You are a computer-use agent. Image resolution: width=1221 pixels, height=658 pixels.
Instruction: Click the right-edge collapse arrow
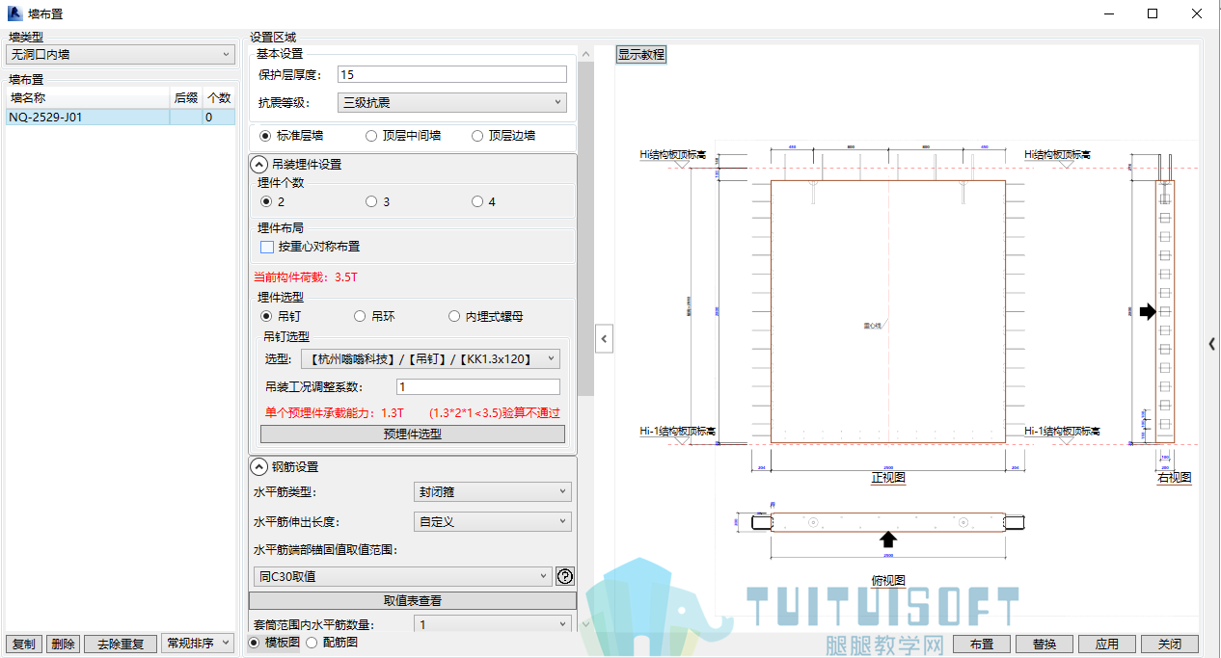point(1211,344)
